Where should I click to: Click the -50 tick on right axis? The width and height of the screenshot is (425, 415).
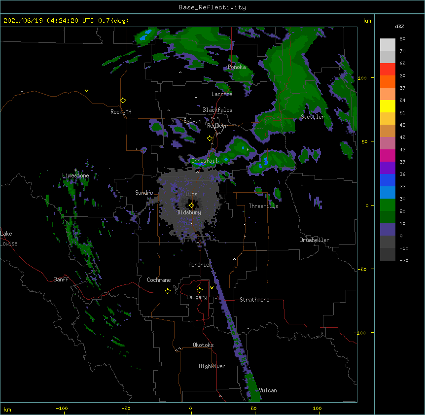(x=362, y=269)
